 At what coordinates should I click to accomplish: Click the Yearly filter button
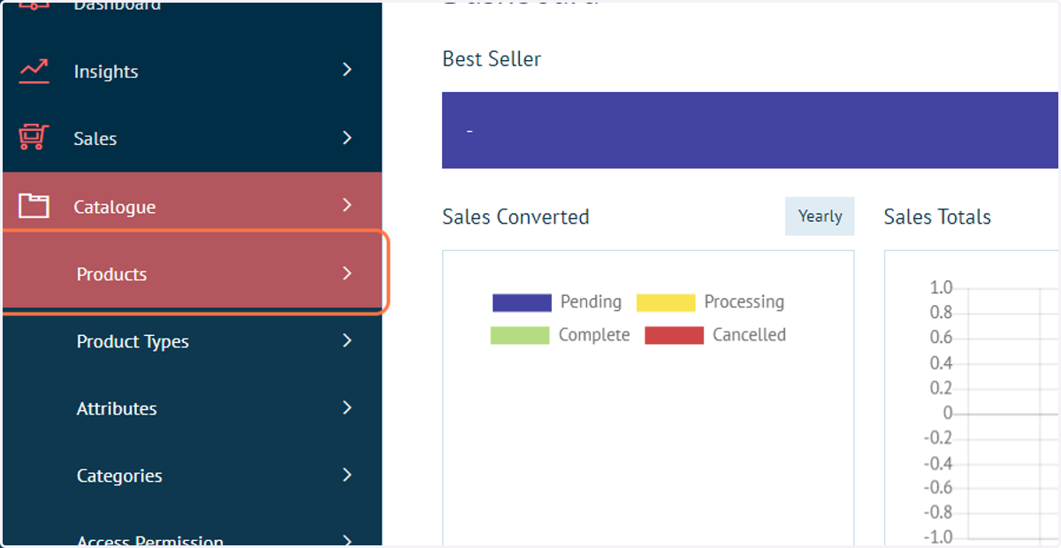[x=820, y=216]
